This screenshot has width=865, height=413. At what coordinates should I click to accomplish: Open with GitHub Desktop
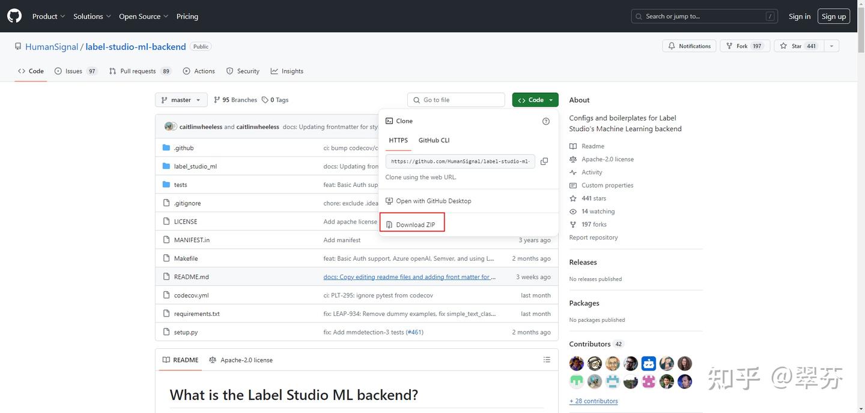click(x=433, y=201)
